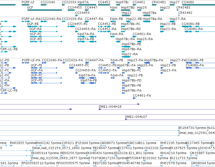
Task: Select transcript Hsp22-RA
Action: coord(130,54)
